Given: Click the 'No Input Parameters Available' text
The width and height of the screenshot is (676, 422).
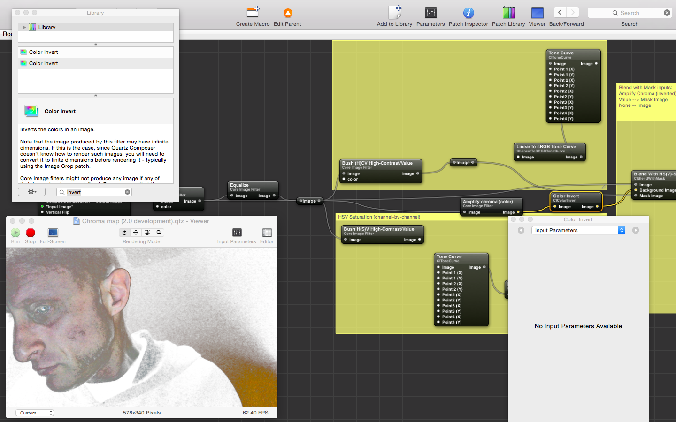Looking at the screenshot, I should (x=578, y=326).
